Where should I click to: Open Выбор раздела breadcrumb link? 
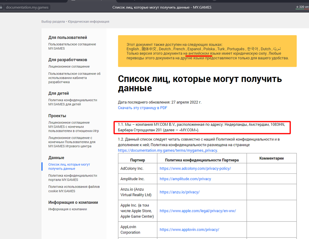coord(53,22)
